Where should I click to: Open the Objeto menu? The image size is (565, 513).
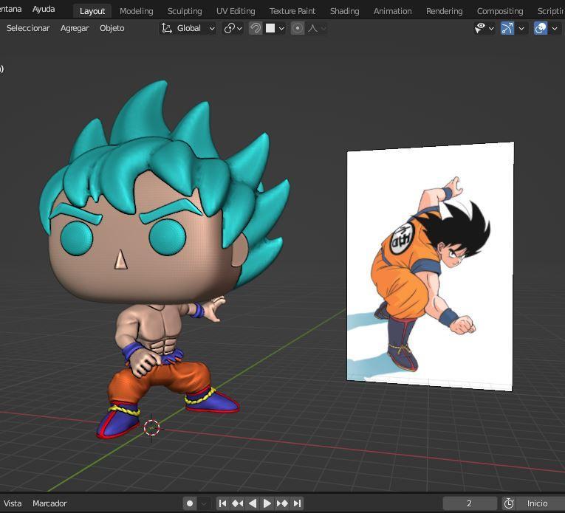click(x=112, y=28)
